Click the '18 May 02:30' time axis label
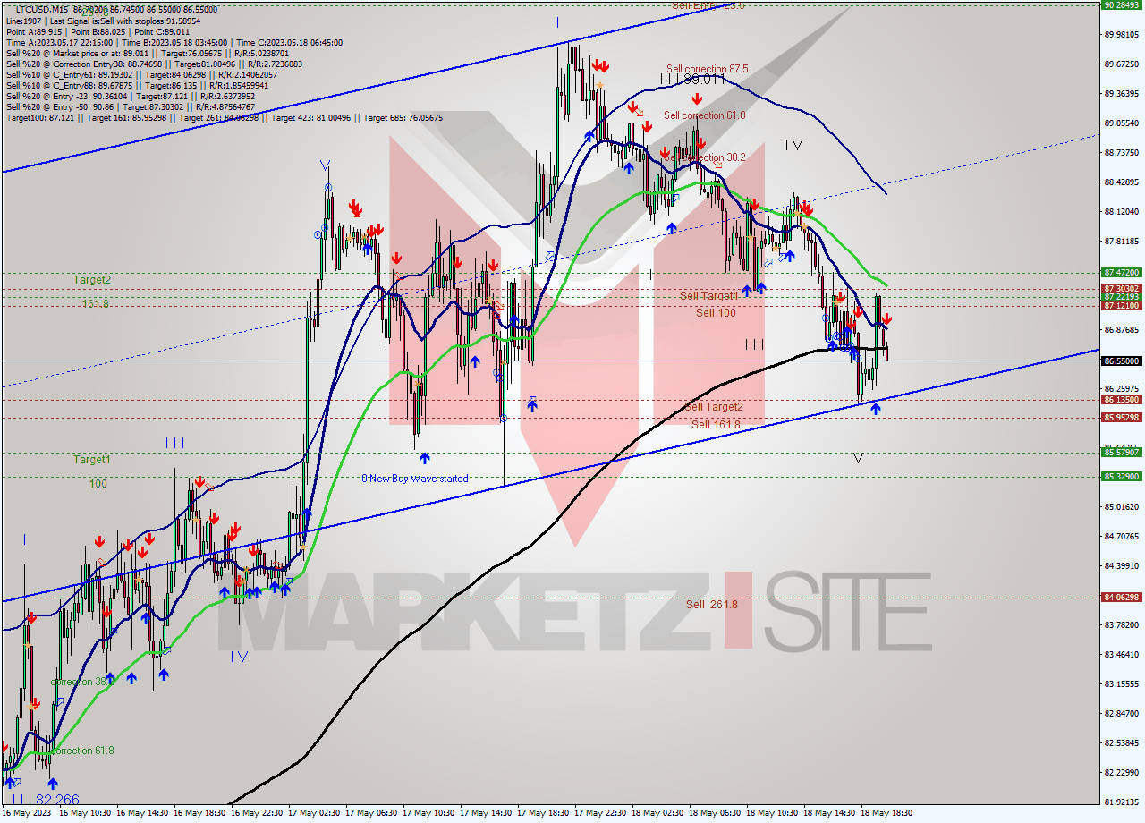Image resolution: width=1145 pixels, height=823 pixels. click(x=659, y=813)
